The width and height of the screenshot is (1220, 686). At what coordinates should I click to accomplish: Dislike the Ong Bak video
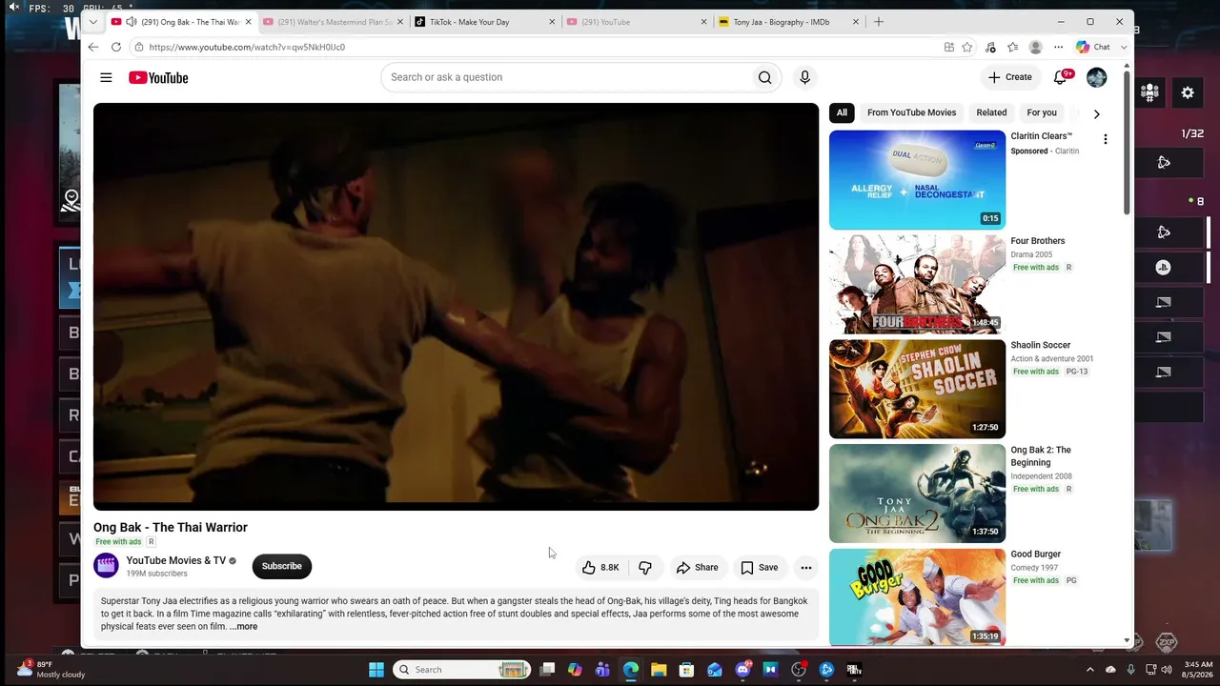pos(645,568)
